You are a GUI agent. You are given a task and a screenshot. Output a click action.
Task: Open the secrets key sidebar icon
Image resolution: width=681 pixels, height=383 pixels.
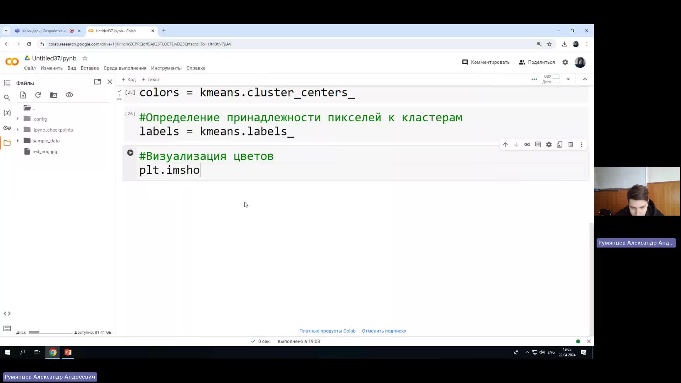(x=7, y=128)
